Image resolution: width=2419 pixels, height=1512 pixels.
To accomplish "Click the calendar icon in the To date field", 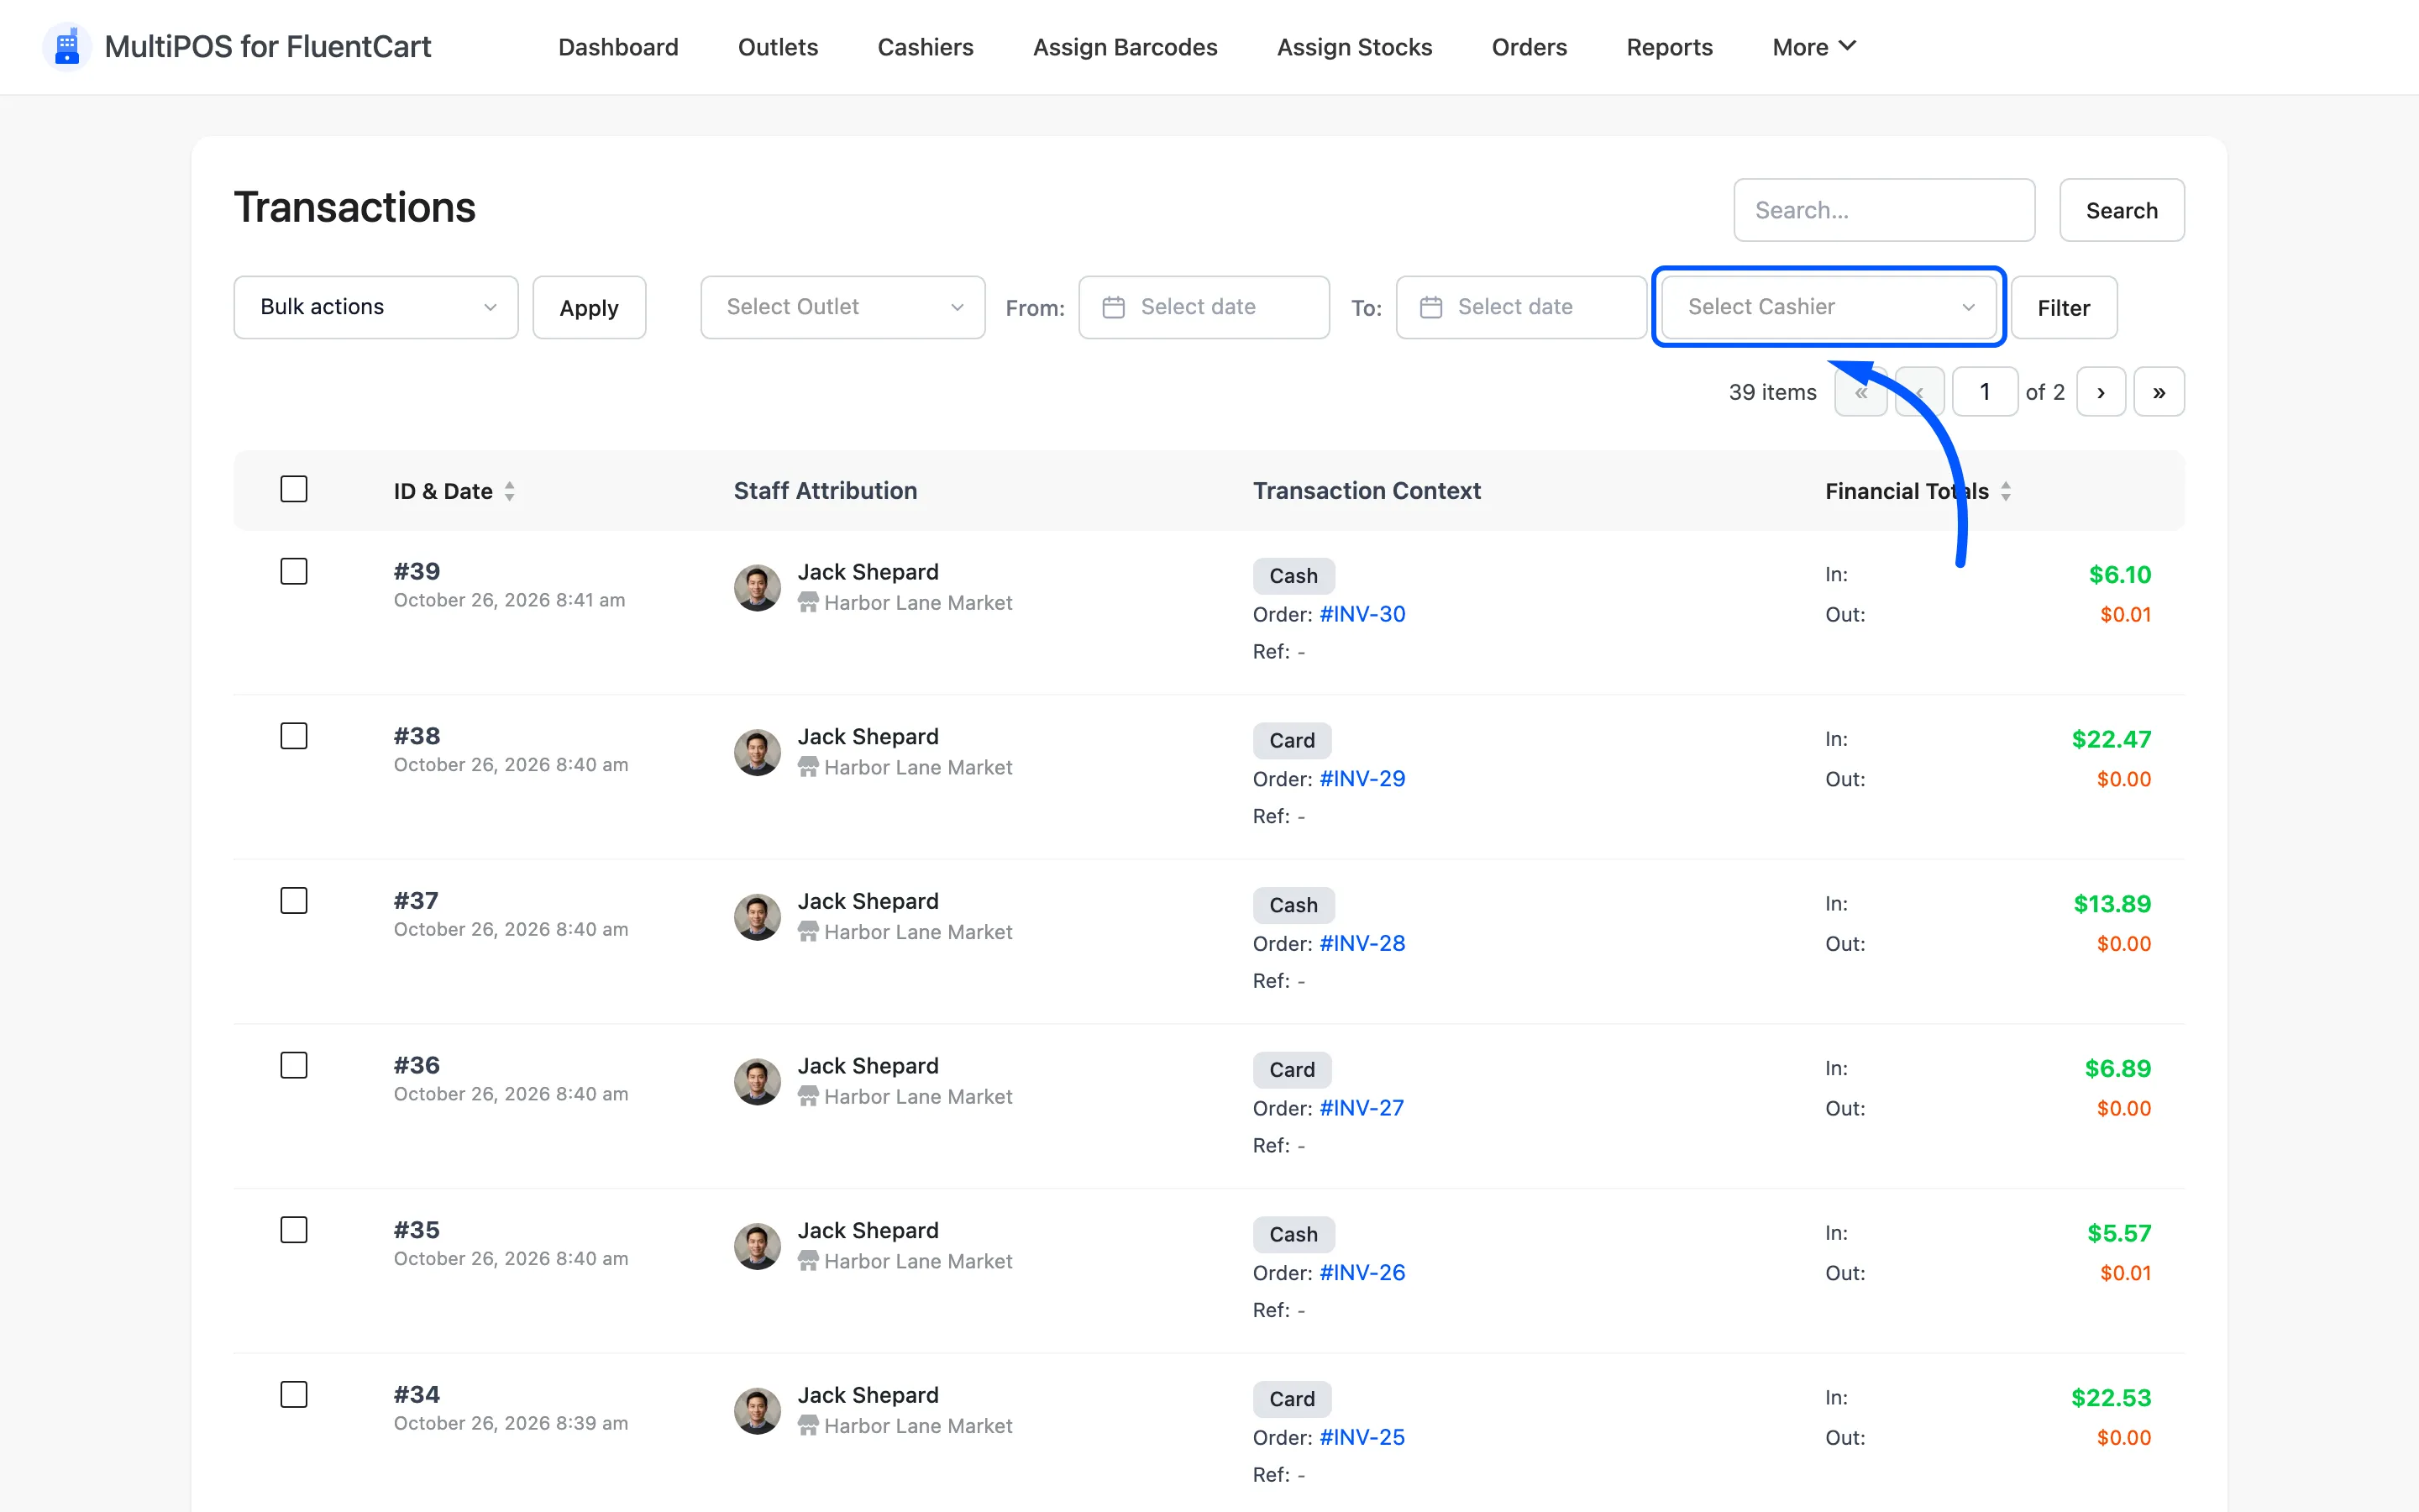I will 1430,307.
